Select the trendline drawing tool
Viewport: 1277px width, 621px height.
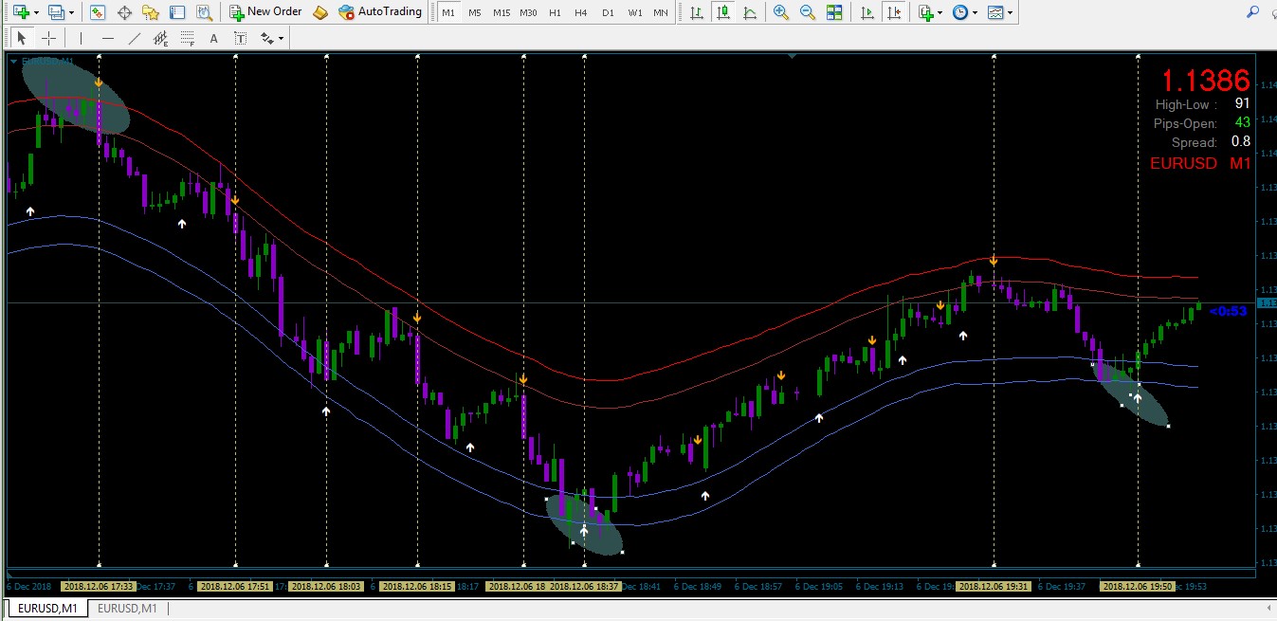[135, 39]
